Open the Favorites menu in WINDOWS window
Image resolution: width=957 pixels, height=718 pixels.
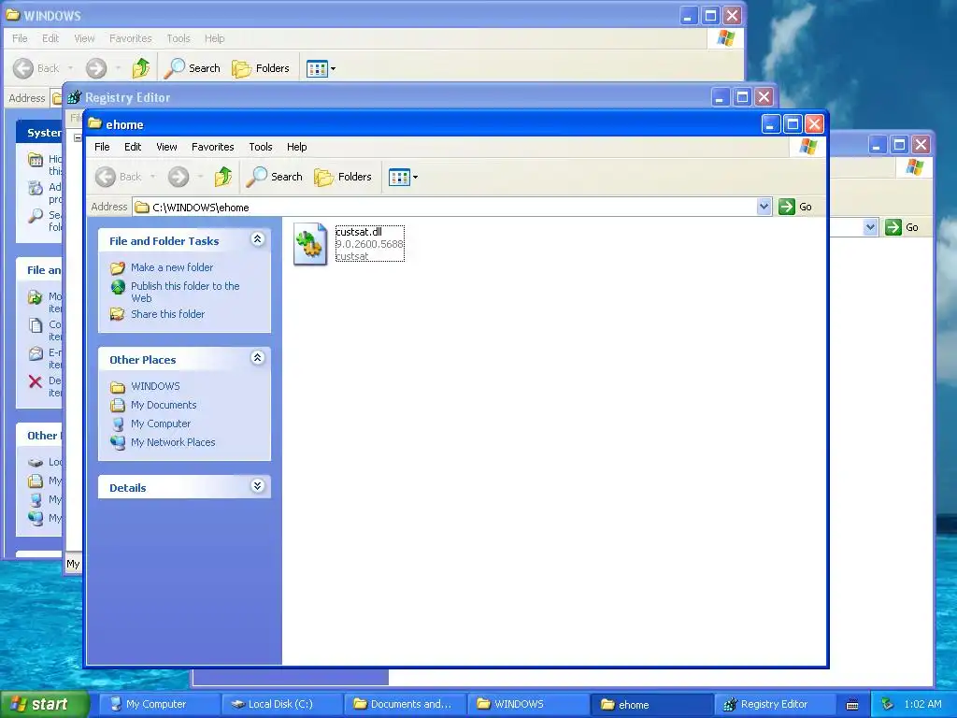coord(130,38)
